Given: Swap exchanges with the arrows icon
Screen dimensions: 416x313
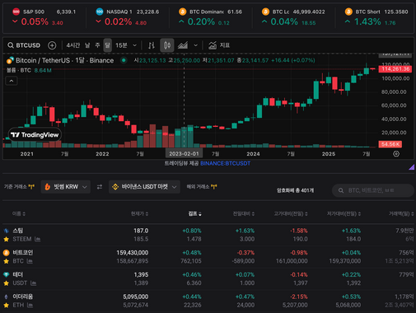Looking at the screenshot, I should pos(100,187).
